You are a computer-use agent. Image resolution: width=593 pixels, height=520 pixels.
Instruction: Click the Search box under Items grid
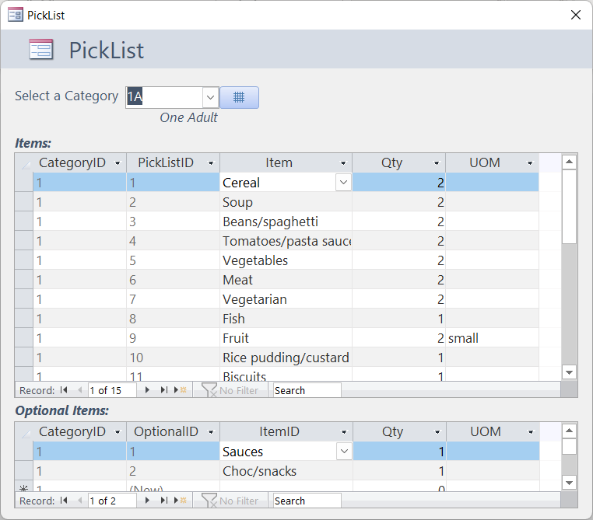(x=306, y=390)
